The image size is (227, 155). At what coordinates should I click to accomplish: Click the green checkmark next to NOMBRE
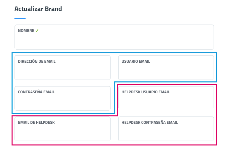(x=37, y=31)
